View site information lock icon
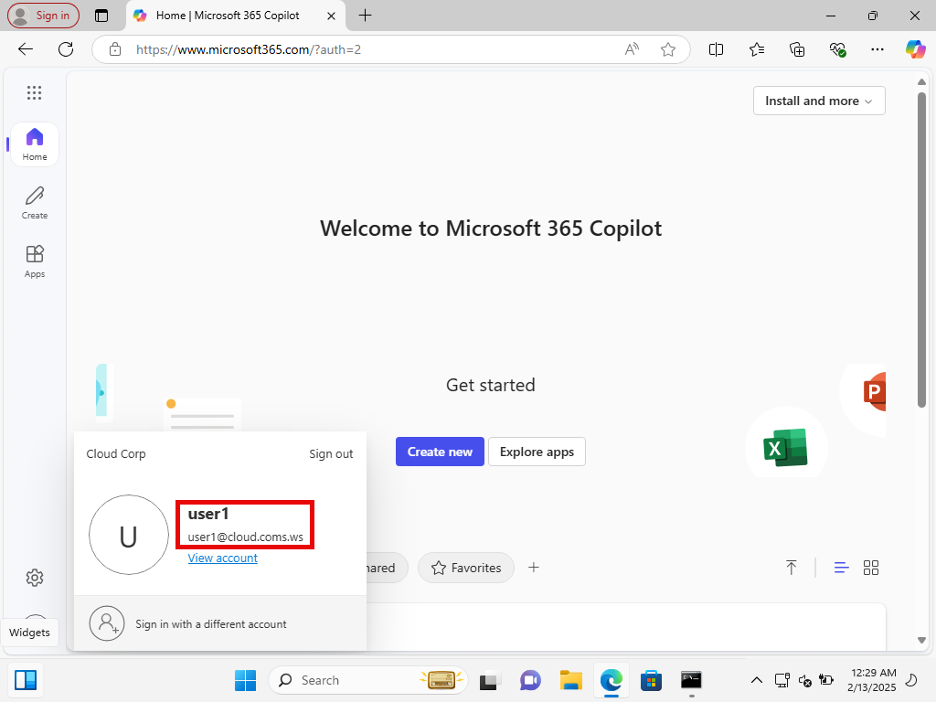Viewport: 936px width, 702px height. click(115, 49)
